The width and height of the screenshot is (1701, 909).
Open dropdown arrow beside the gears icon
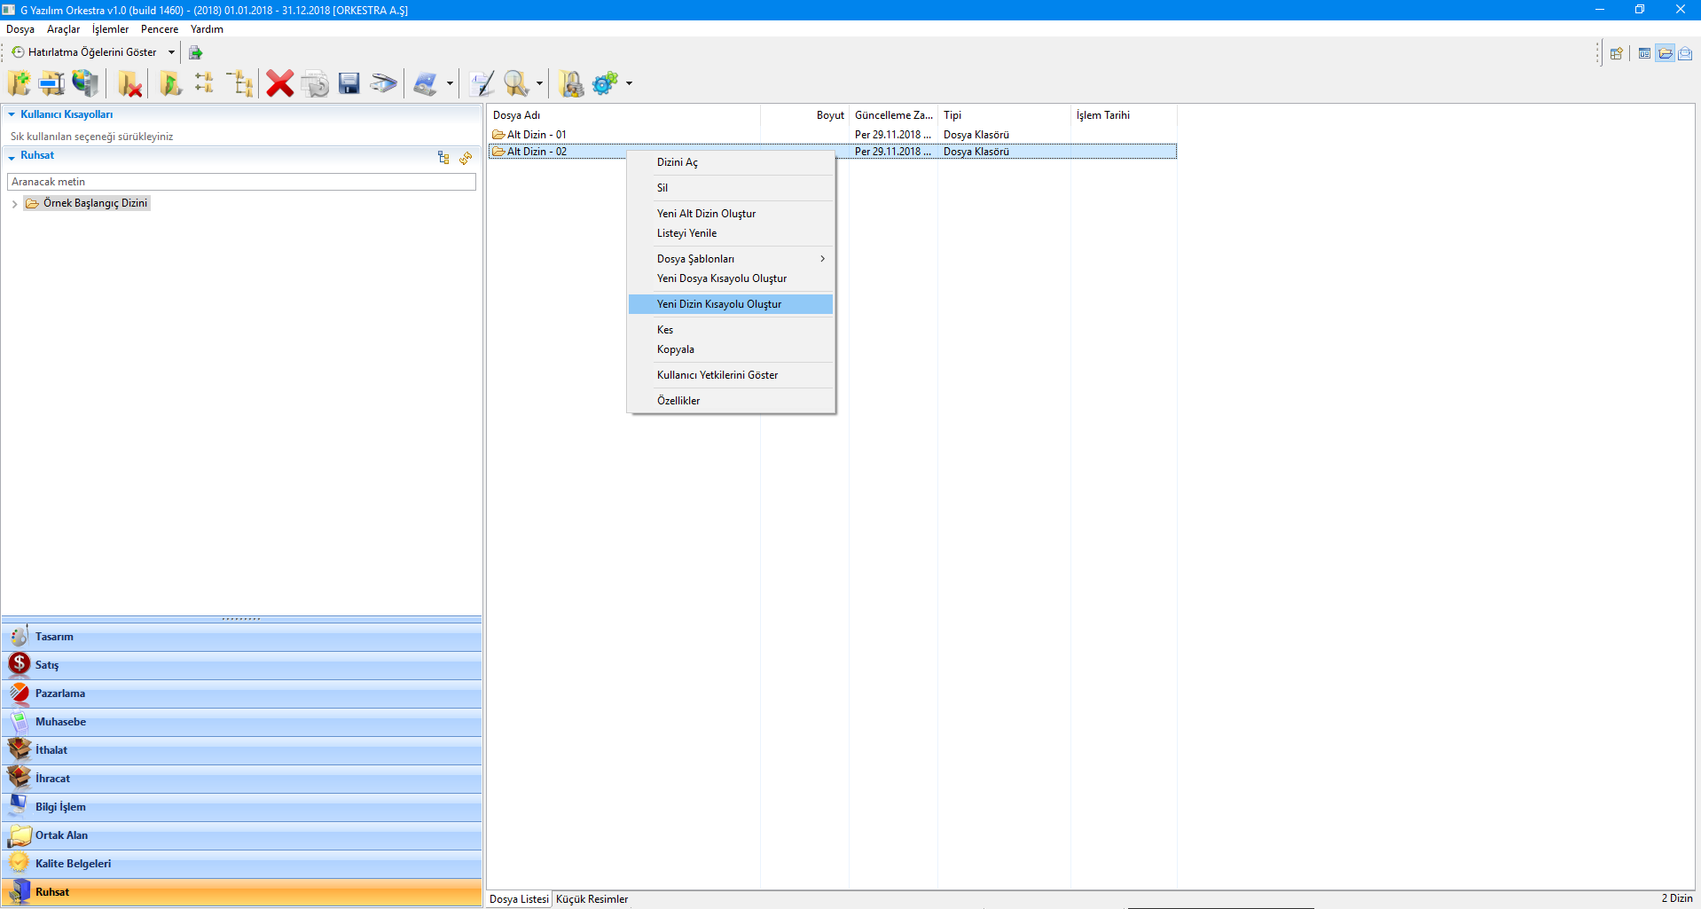(629, 83)
